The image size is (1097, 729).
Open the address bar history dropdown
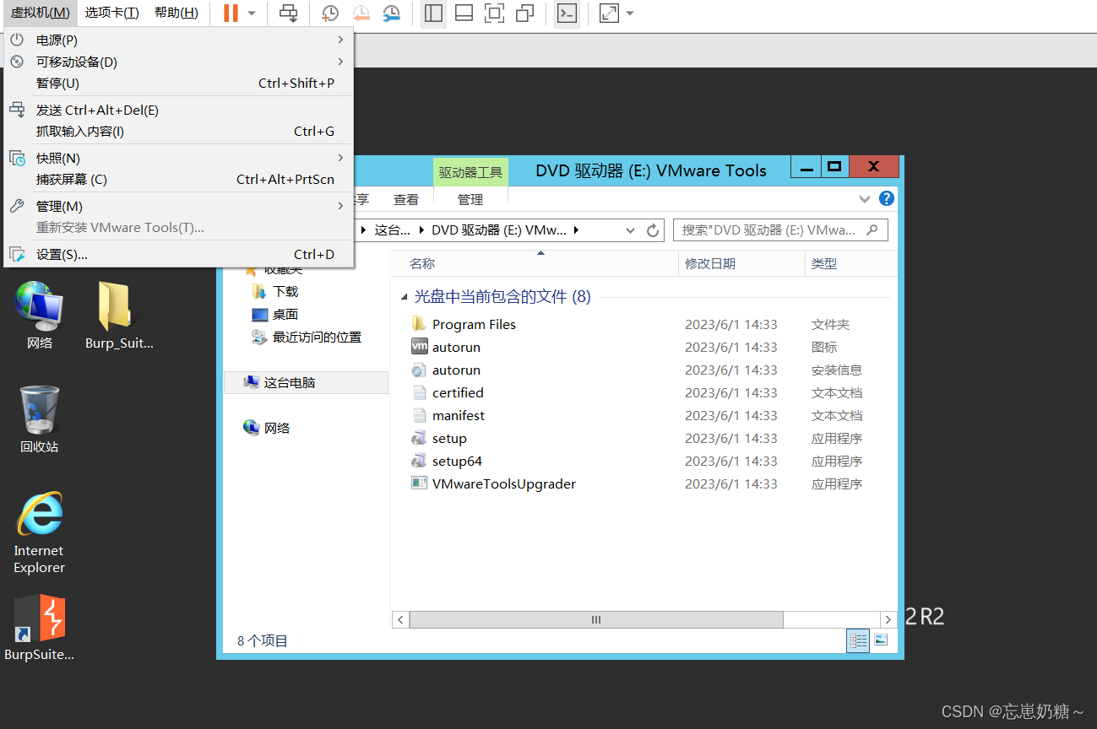pos(629,229)
